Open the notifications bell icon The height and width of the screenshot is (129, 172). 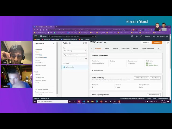(x=137, y=36)
